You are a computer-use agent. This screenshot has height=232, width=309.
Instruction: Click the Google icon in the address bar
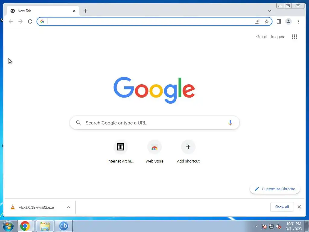click(42, 21)
